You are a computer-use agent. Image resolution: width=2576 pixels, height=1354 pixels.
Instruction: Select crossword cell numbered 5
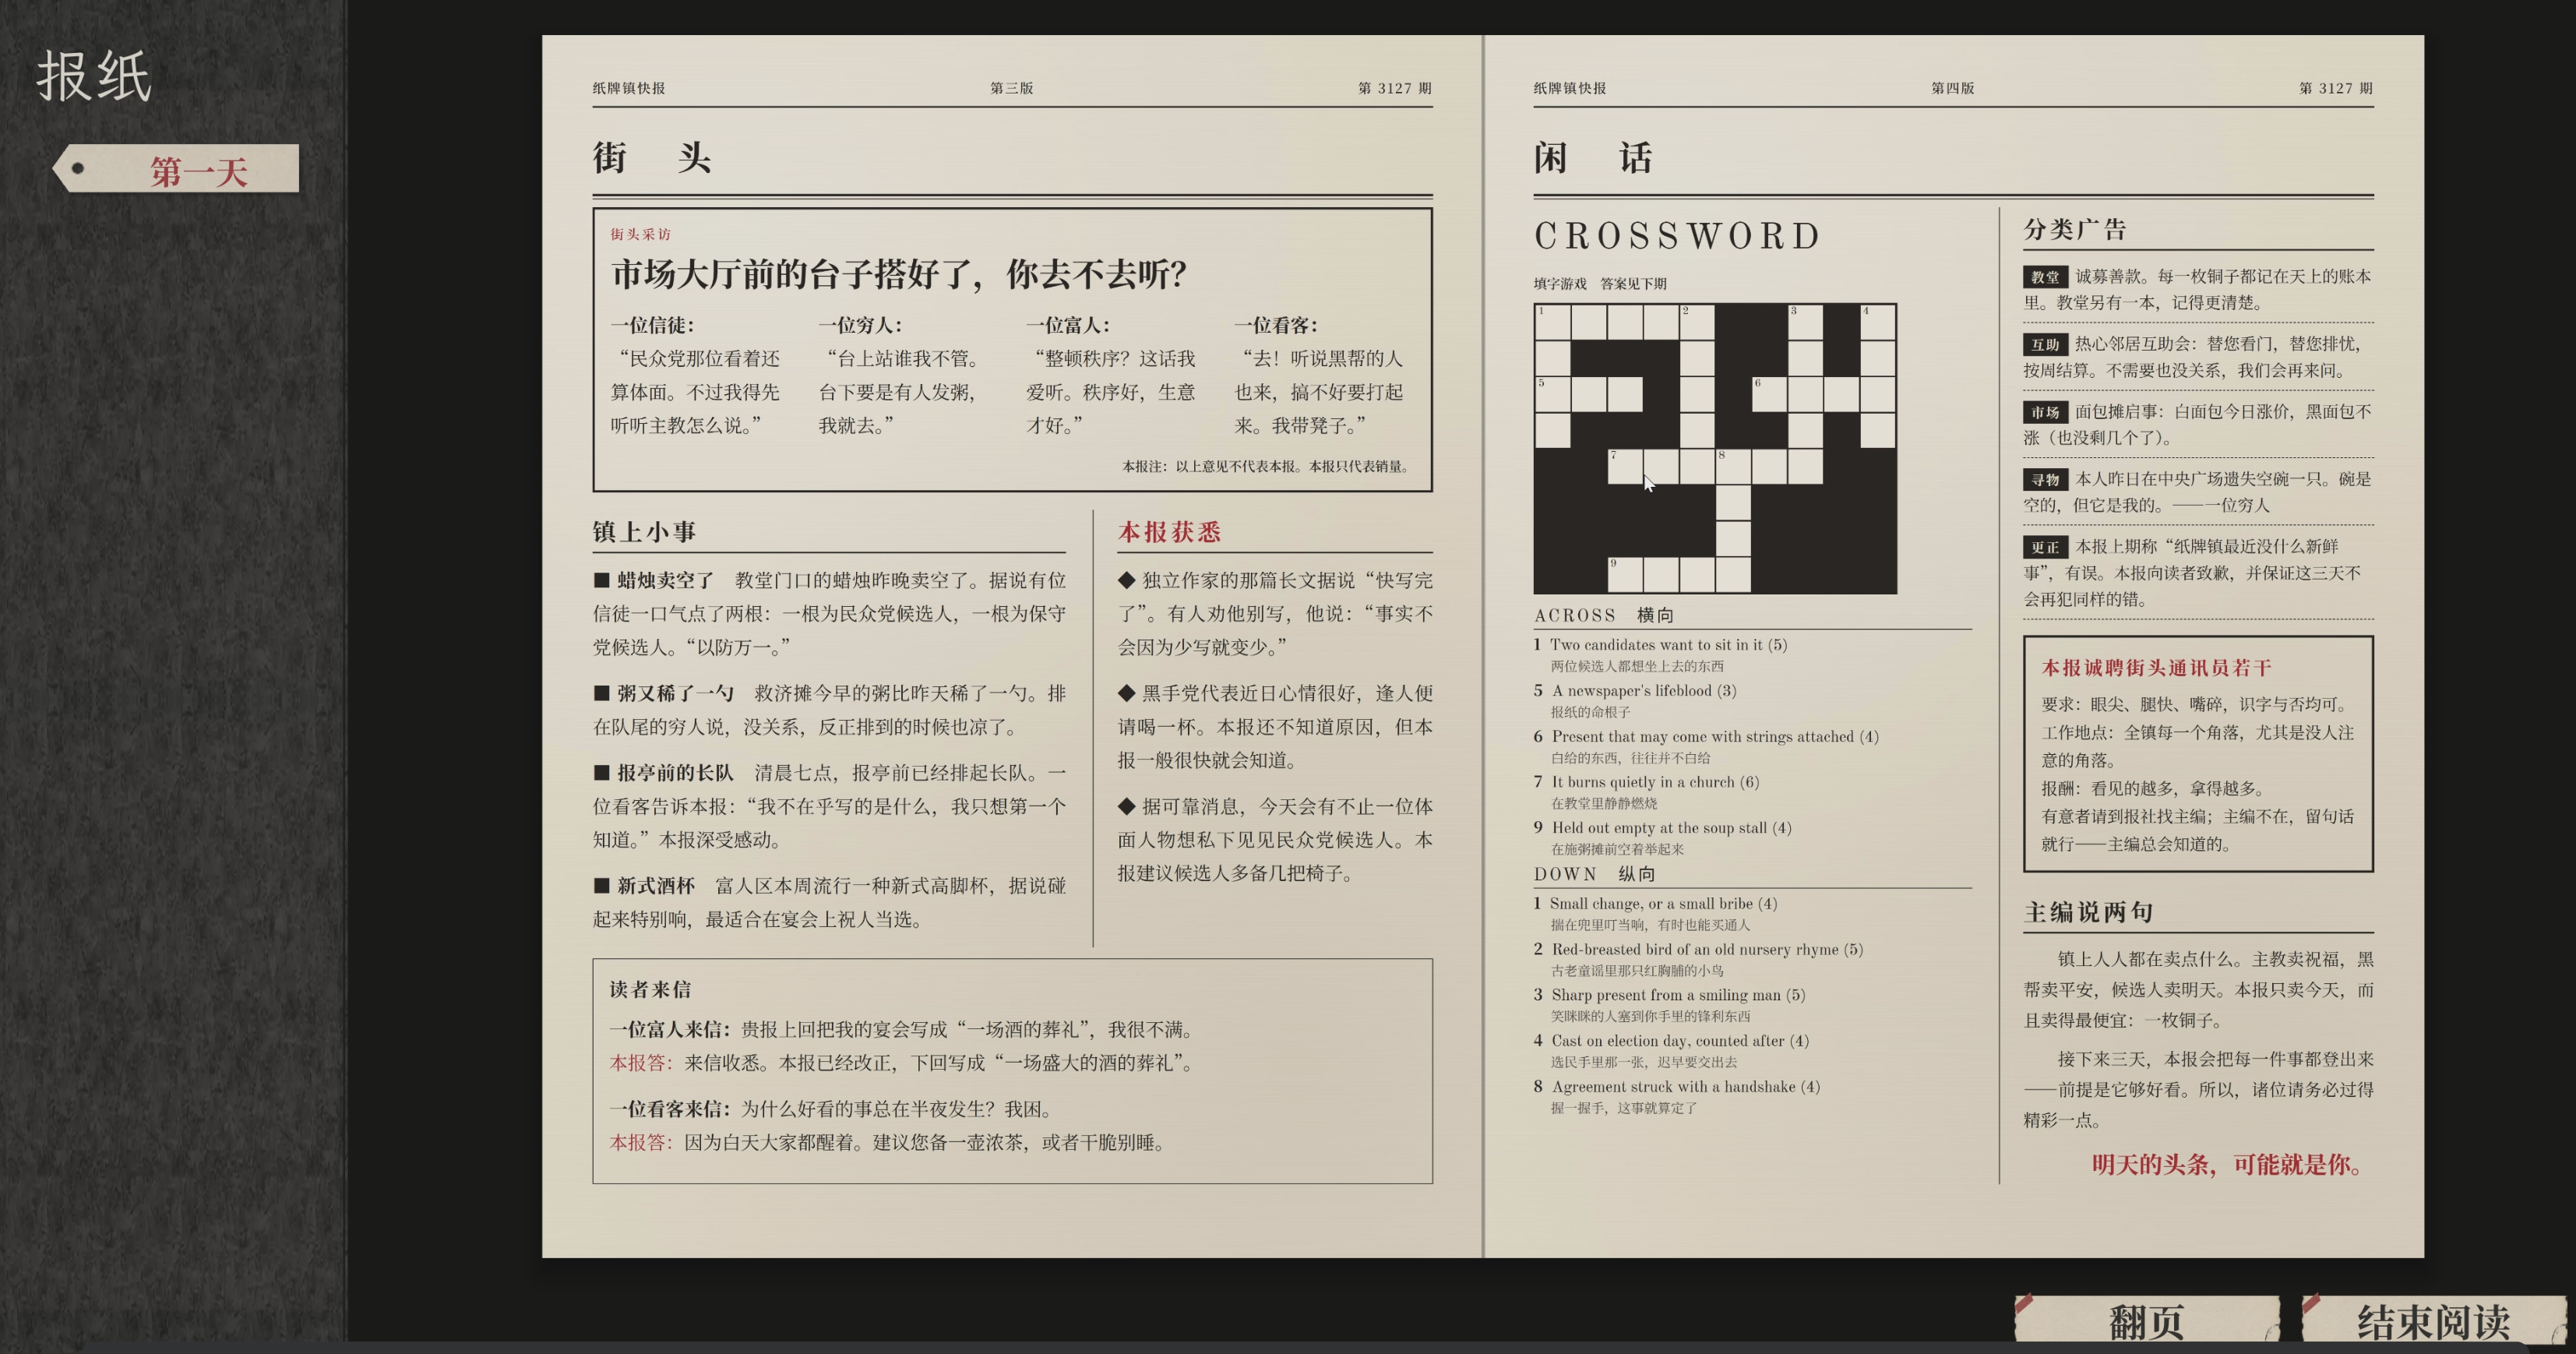click(x=1552, y=394)
